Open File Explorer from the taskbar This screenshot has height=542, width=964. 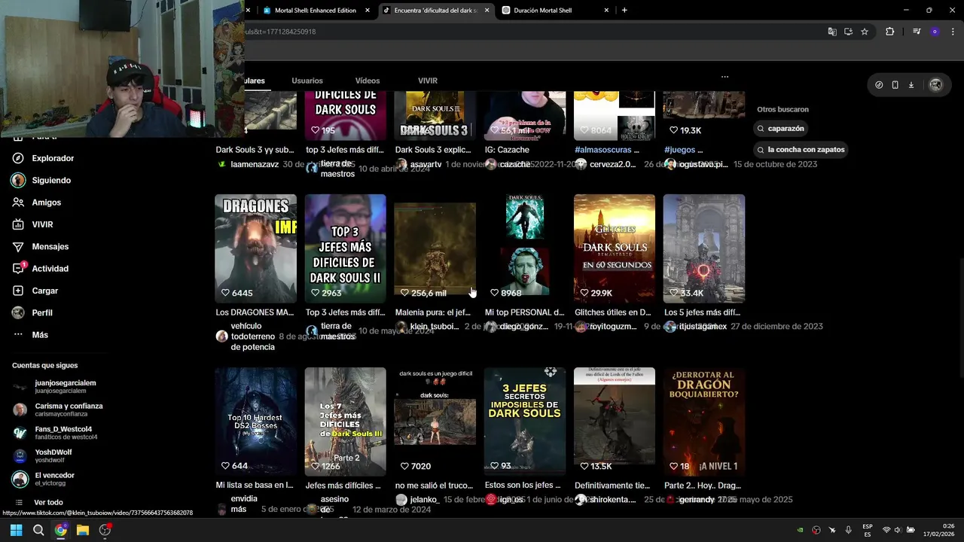[x=83, y=530]
